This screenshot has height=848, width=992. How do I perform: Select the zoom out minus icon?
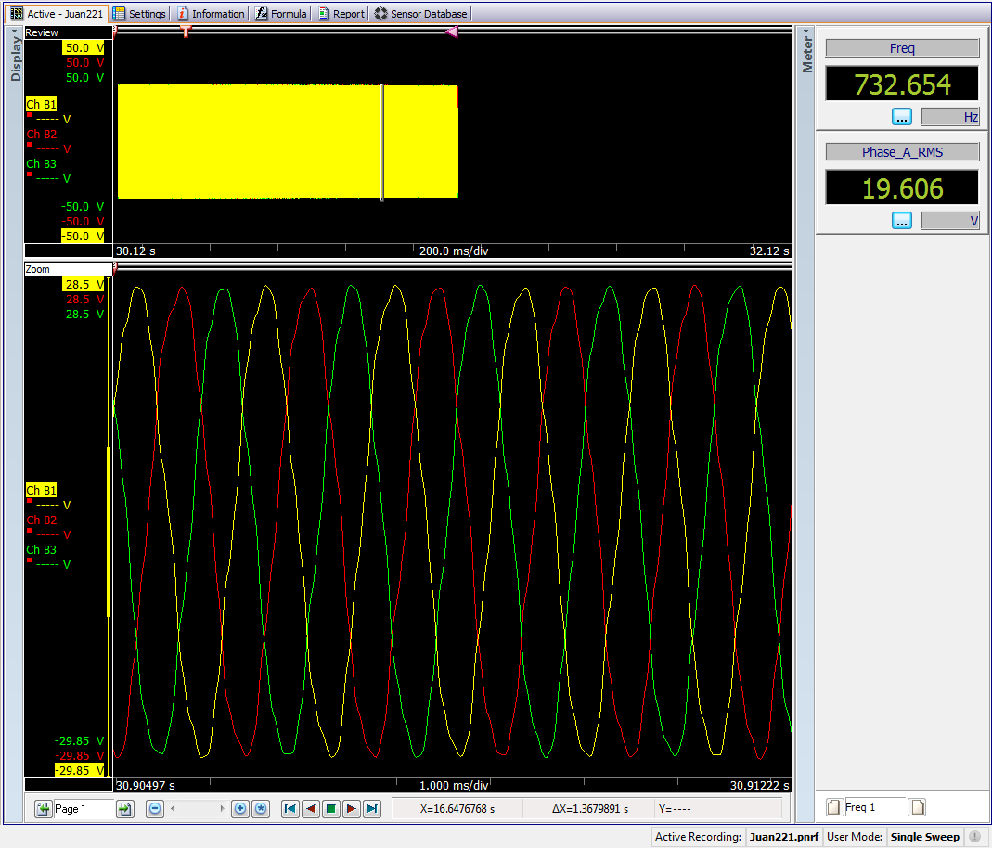(x=154, y=809)
